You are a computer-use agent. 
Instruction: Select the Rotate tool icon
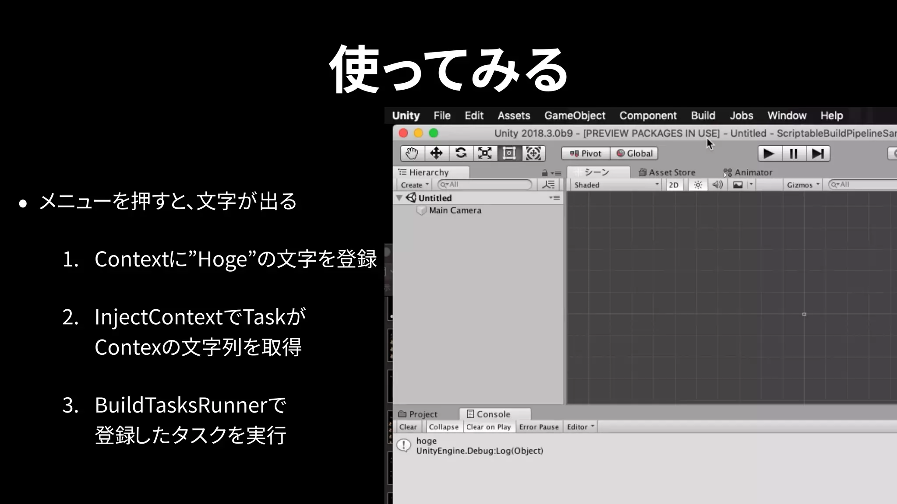[461, 154]
